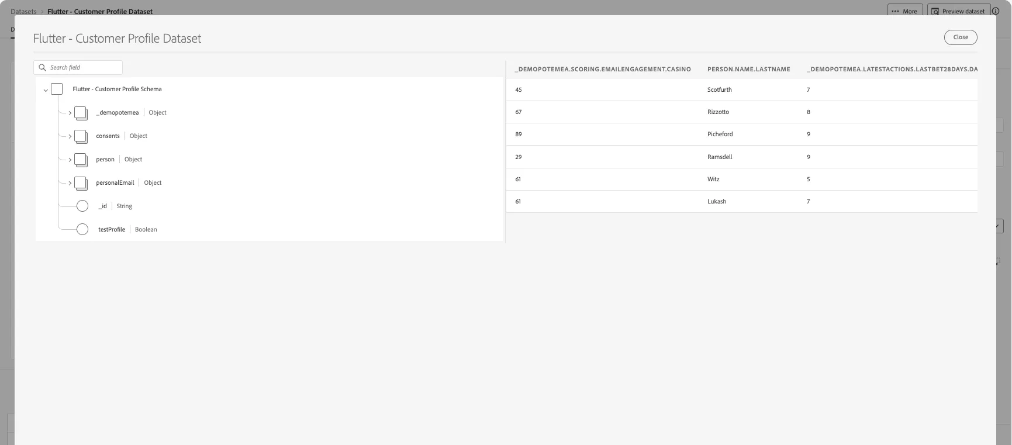Click the Flutter - Customer Profile Dataset dialog title
The width and height of the screenshot is (1012, 445).
point(117,39)
